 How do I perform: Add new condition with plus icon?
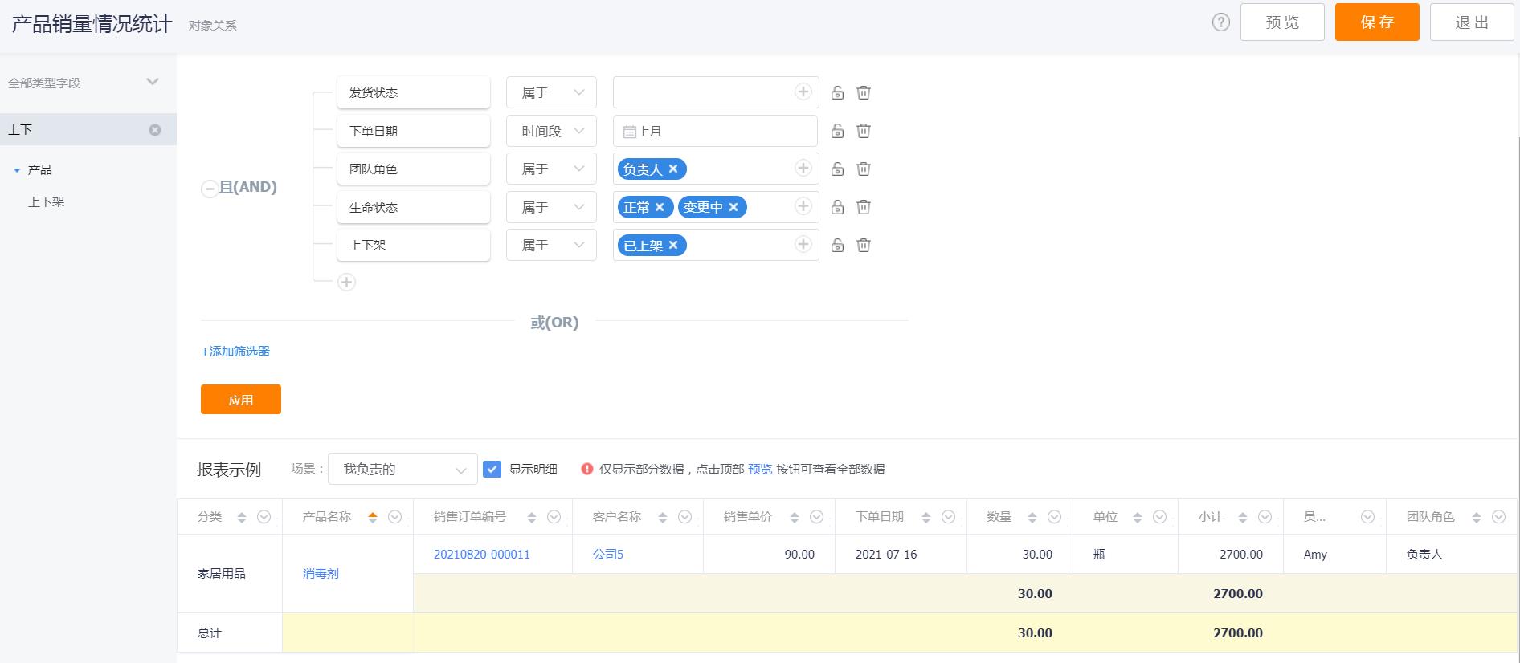(346, 282)
